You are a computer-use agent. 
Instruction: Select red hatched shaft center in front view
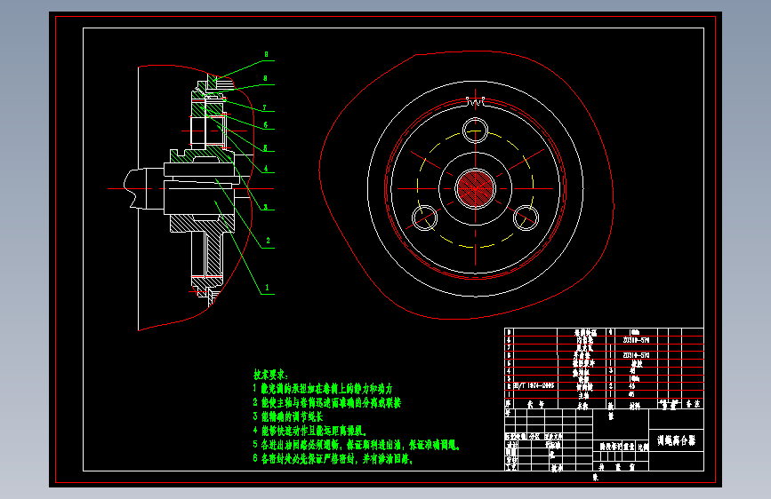coord(475,188)
